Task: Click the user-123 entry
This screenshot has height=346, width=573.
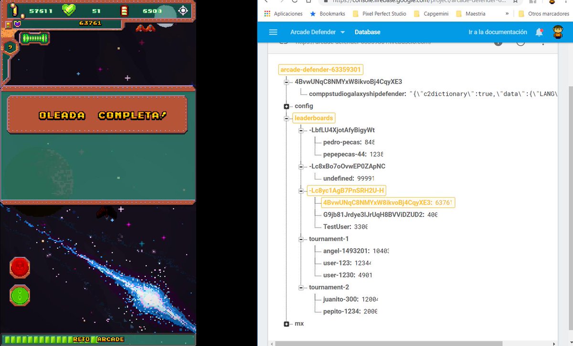Action: pyautogui.click(x=347, y=263)
